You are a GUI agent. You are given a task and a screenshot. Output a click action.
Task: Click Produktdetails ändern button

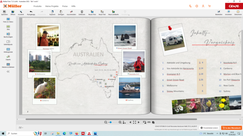209,128
